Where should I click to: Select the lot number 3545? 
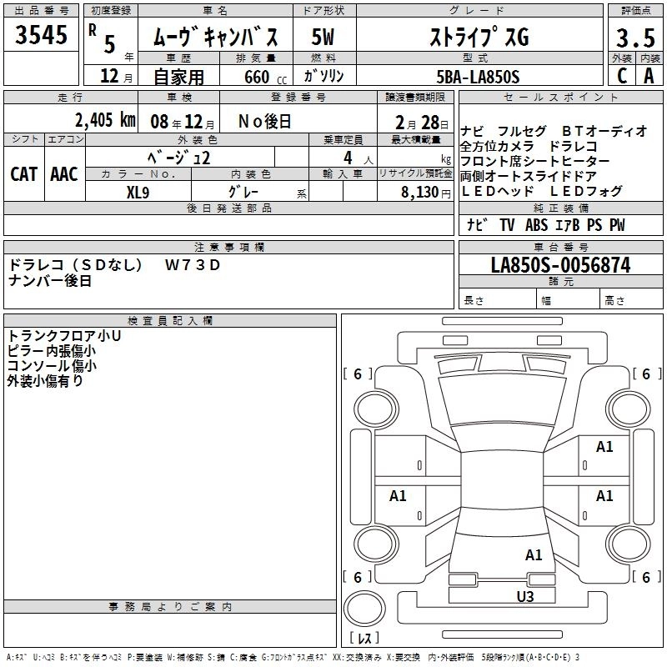(x=41, y=35)
